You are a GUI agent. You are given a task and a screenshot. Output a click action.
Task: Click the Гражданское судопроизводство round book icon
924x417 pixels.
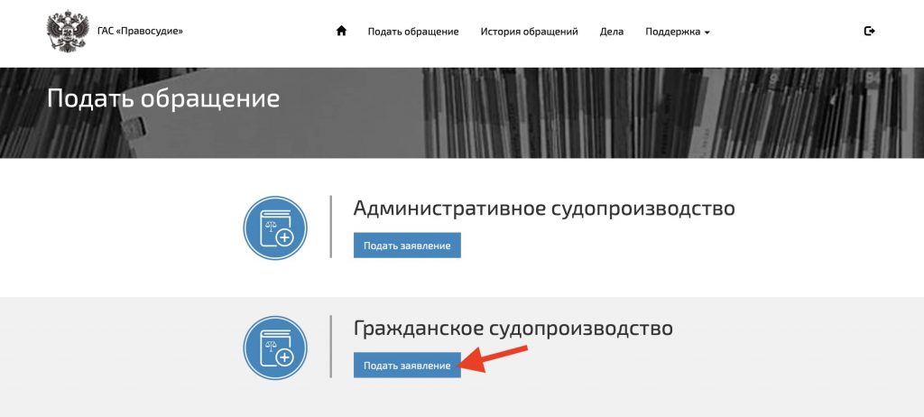[275, 348]
